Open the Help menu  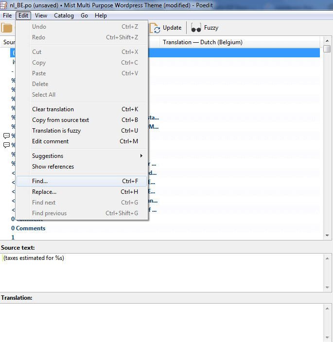(x=101, y=16)
